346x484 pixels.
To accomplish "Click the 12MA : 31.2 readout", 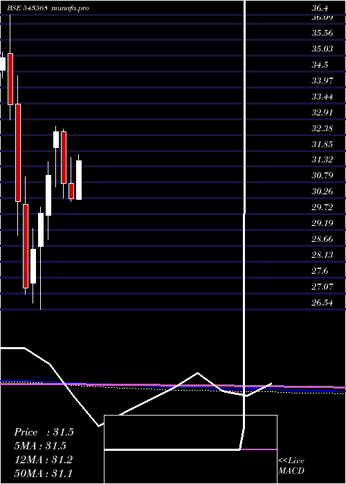I will click(44, 460).
